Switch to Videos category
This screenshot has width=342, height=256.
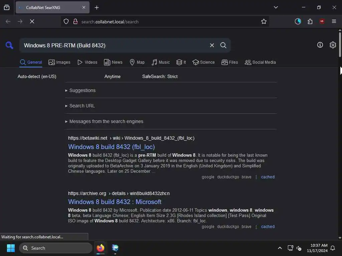click(88, 62)
